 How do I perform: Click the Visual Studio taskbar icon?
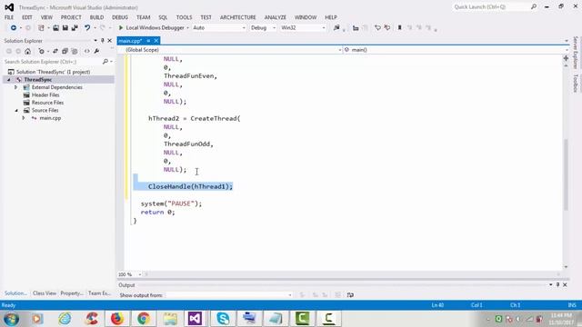point(195,319)
